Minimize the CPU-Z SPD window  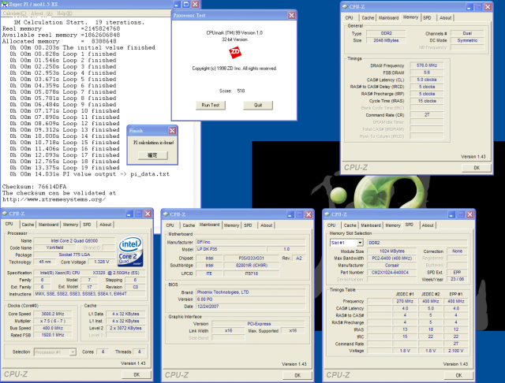(452, 214)
